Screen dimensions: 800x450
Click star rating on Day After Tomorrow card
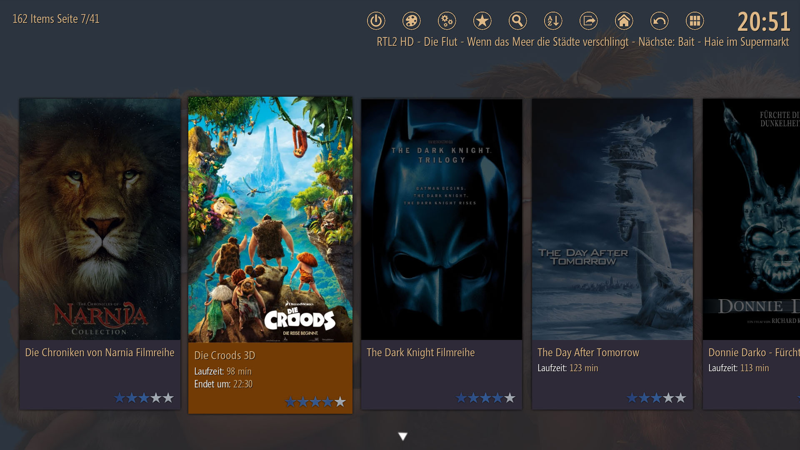657,398
